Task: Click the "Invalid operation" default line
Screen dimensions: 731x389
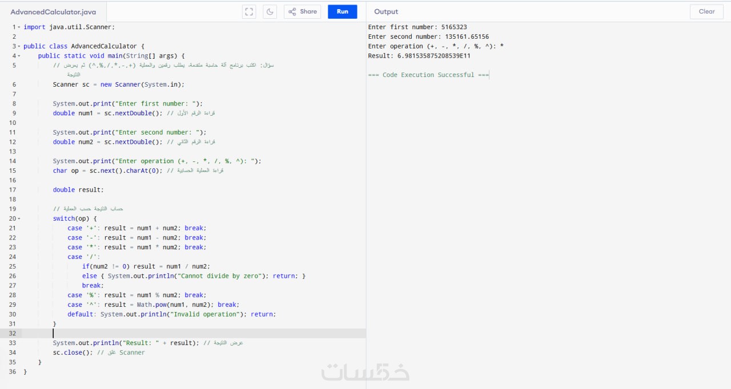Action: (172, 314)
